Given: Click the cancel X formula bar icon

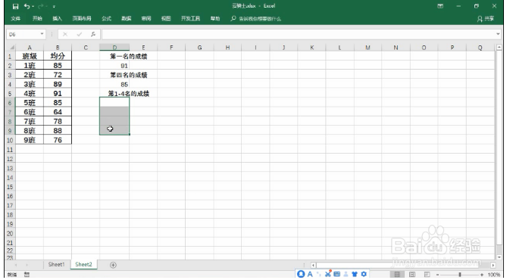Looking at the screenshot, I should pos(65,34).
